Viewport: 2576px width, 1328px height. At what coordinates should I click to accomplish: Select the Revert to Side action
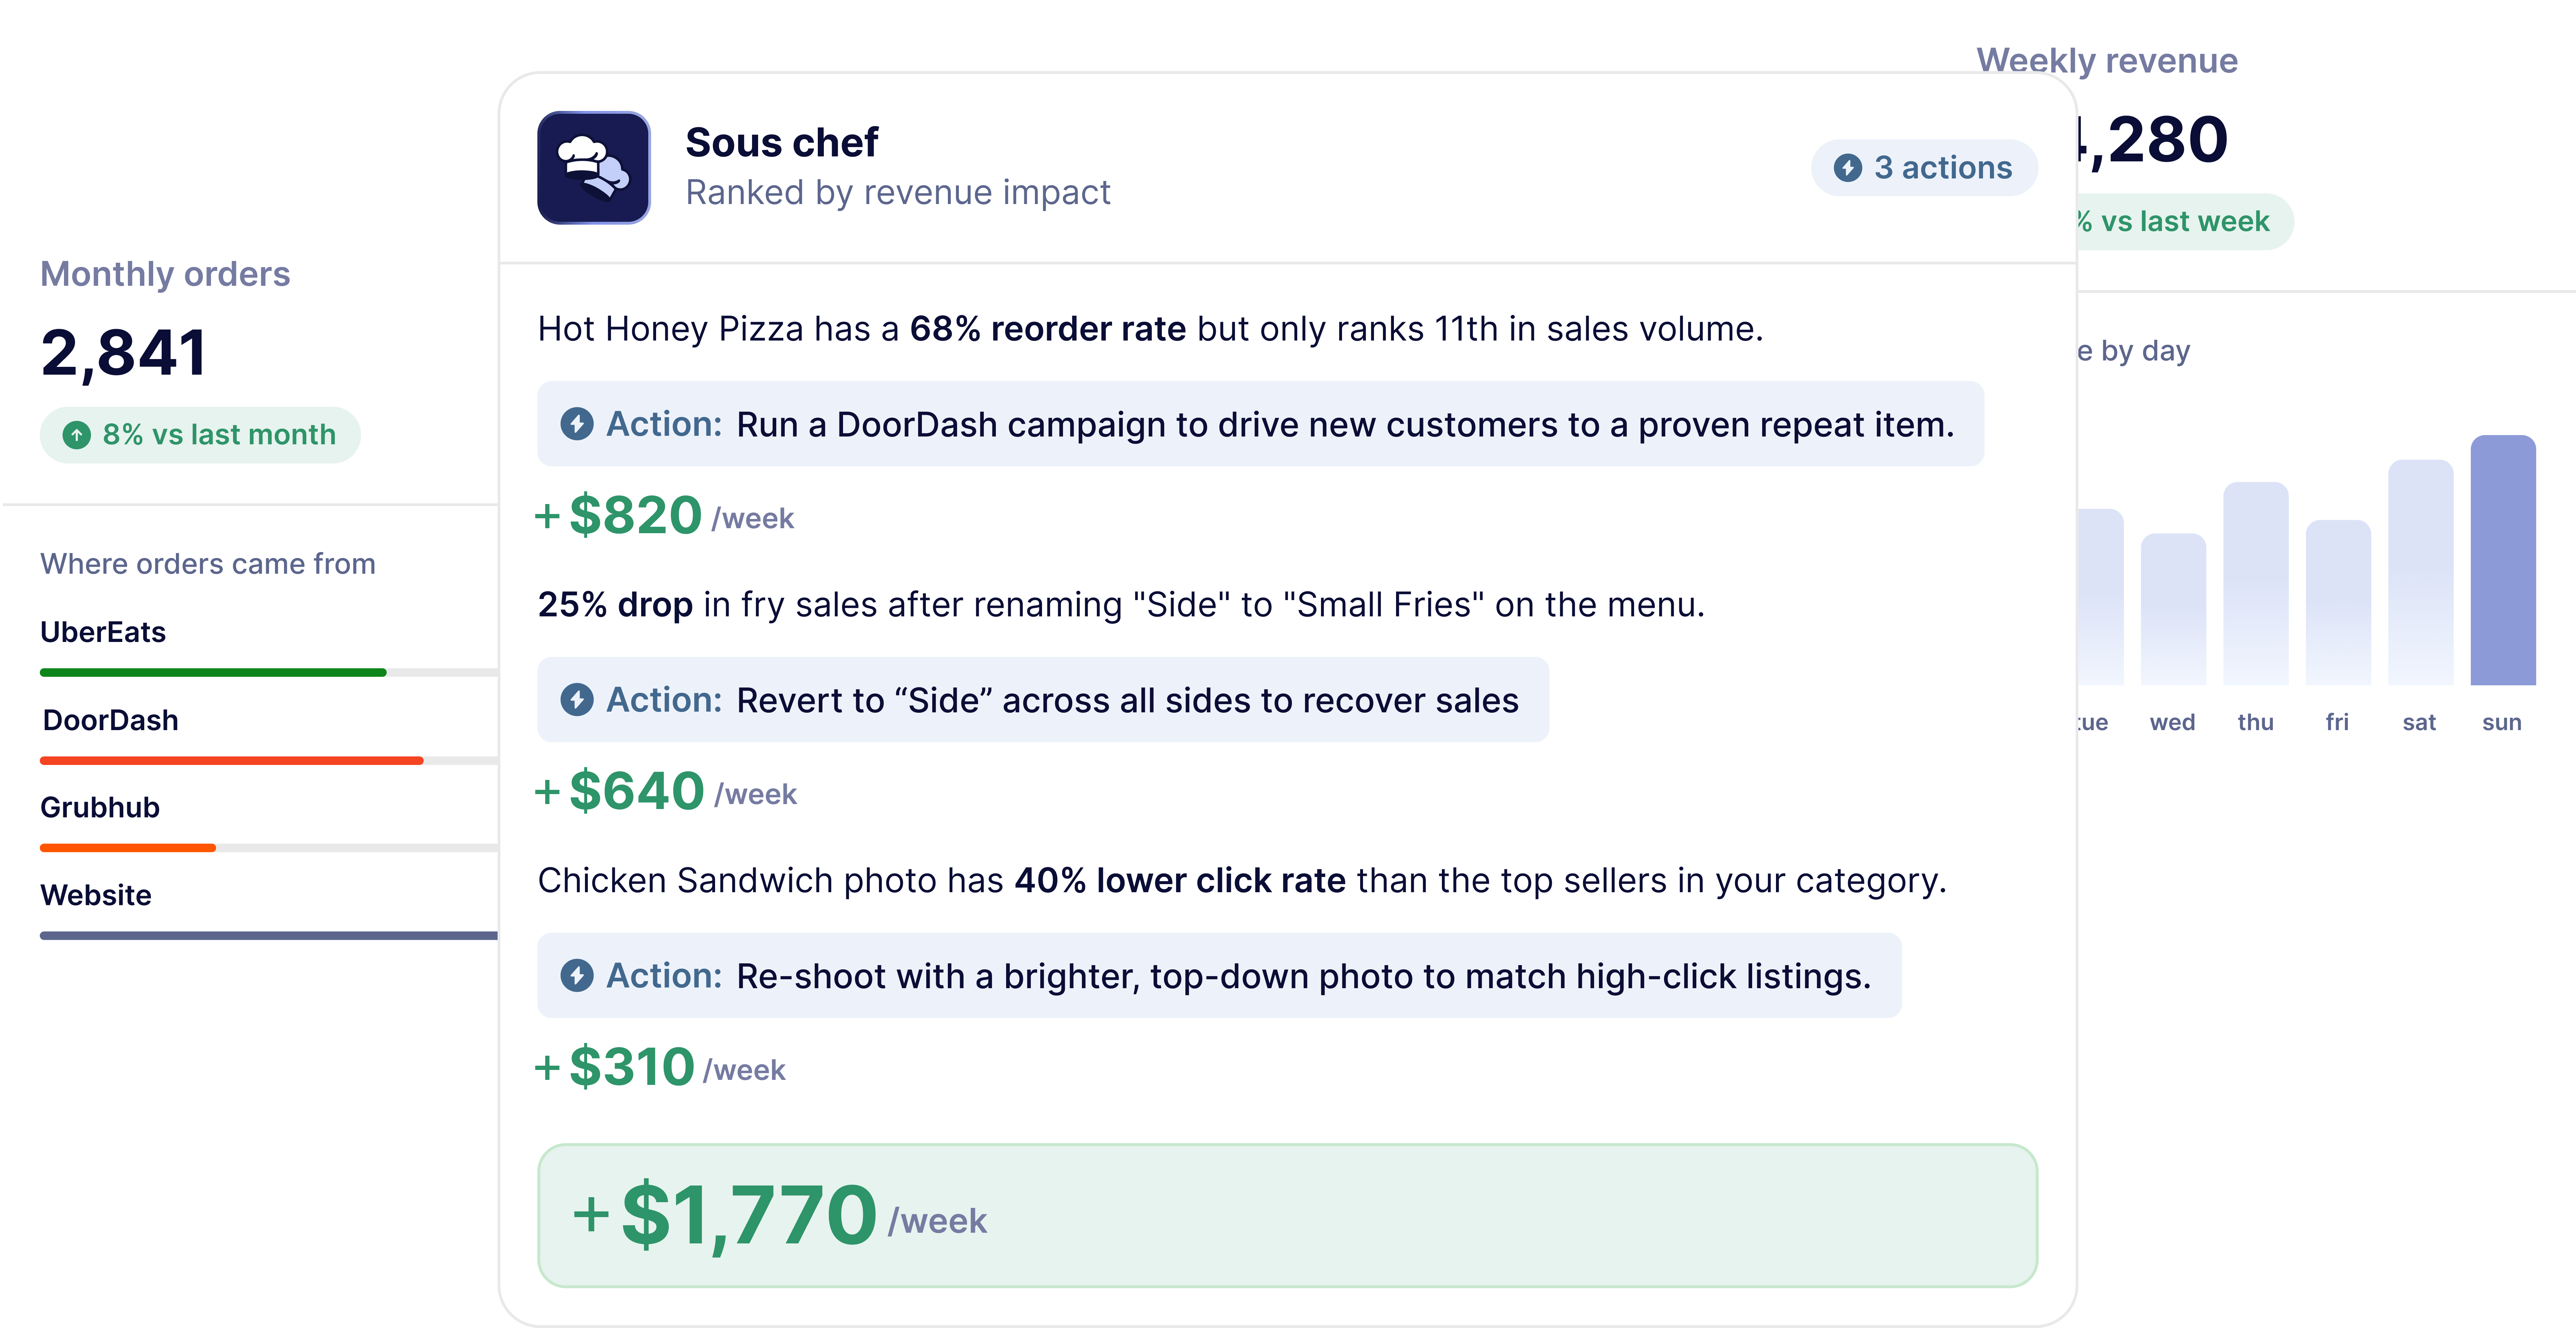click(1043, 700)
